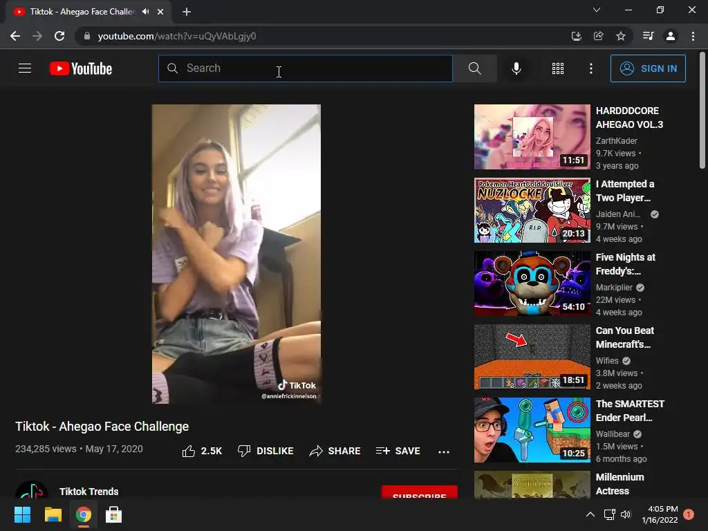Open Can You Beat Minecraft's thumbnail
Viewport: 708px width, 531px height.
[532, 357]
